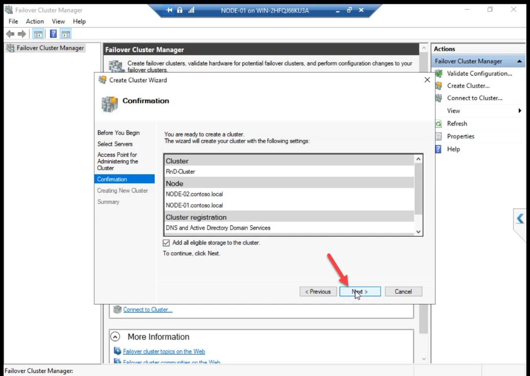The width and height of the screenshot is (530, 376).
Task: Toggle the console tree toolbar icon
Action: point(38,34)
